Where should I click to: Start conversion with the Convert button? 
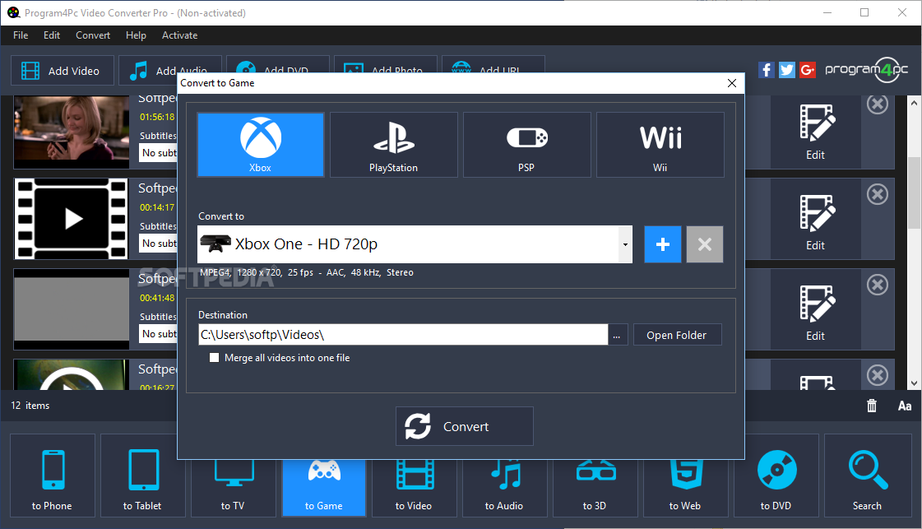click(x=465, y=426)
